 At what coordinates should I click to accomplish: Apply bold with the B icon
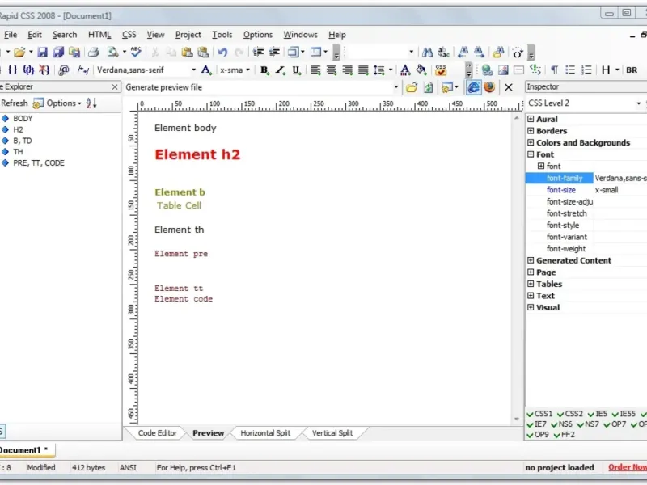(264, 70)
